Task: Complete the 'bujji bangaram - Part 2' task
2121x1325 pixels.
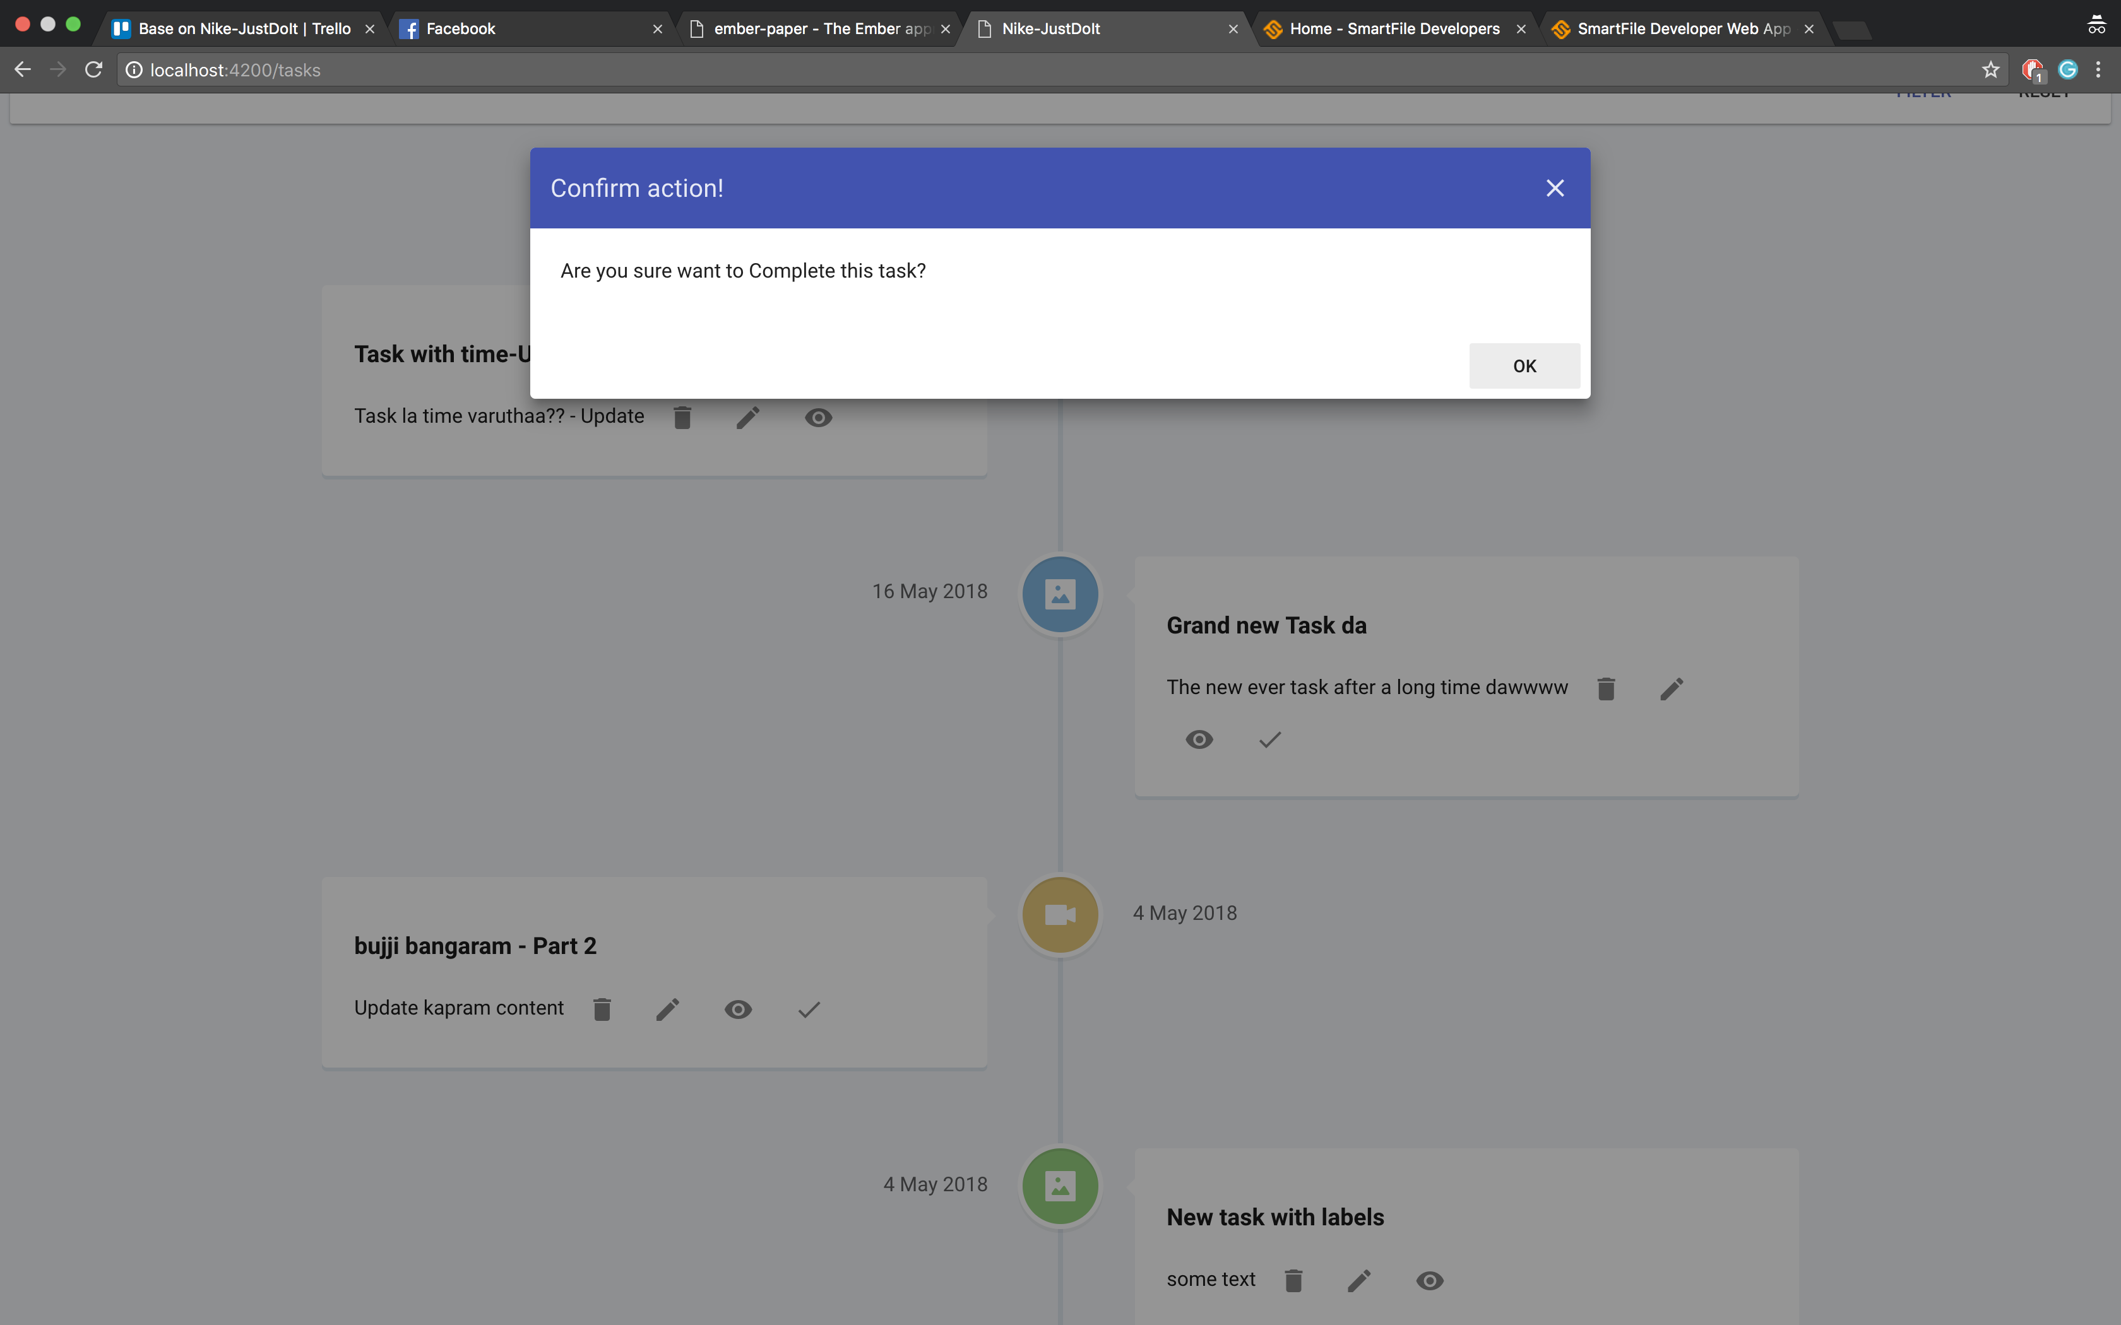Action: (809, 1010)
